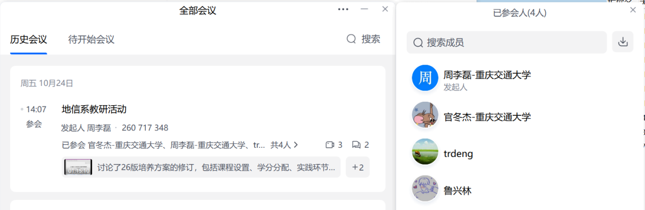Click the 搜索 text button
This screenshot has width=645, height=210.
pos(371,39)
